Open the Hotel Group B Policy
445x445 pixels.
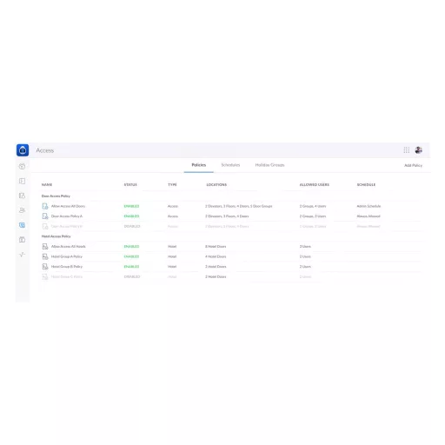pyautogui.click(x=67, y=267)
